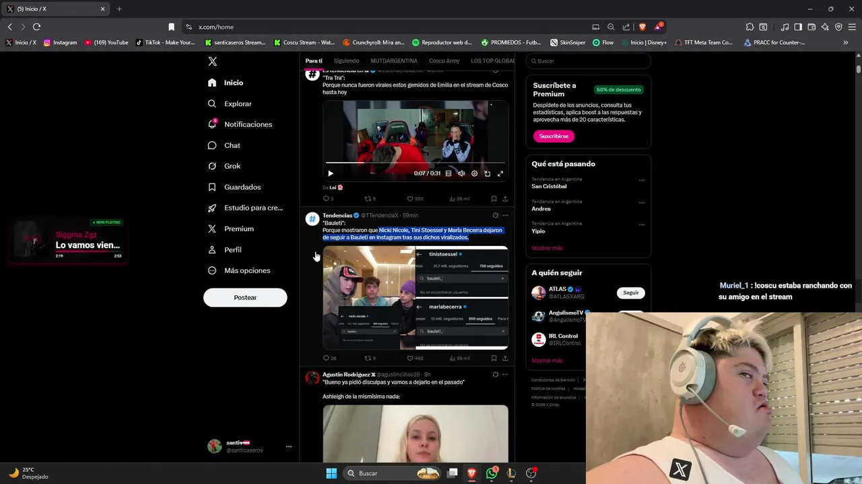
Task: Open the Bauleti post image collage
Action: click(x=416, y=298)
